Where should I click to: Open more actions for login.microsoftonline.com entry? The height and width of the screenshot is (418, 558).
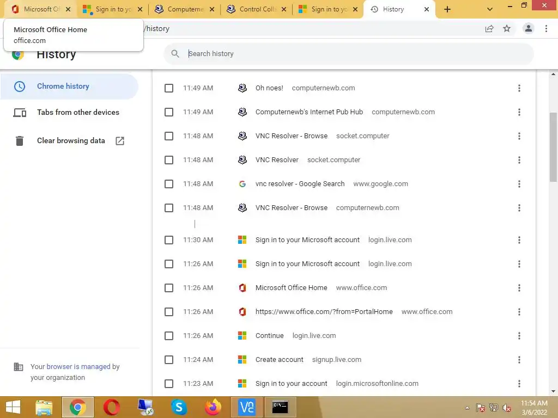519,384
